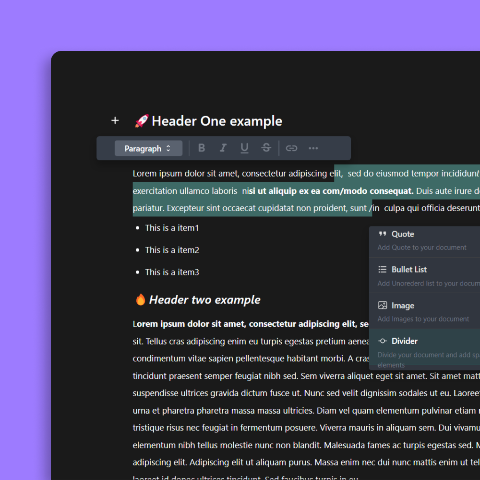This screenshot has height=480, width=480.
Task: Click the plus add-block icon
Action: pos(115,120)
